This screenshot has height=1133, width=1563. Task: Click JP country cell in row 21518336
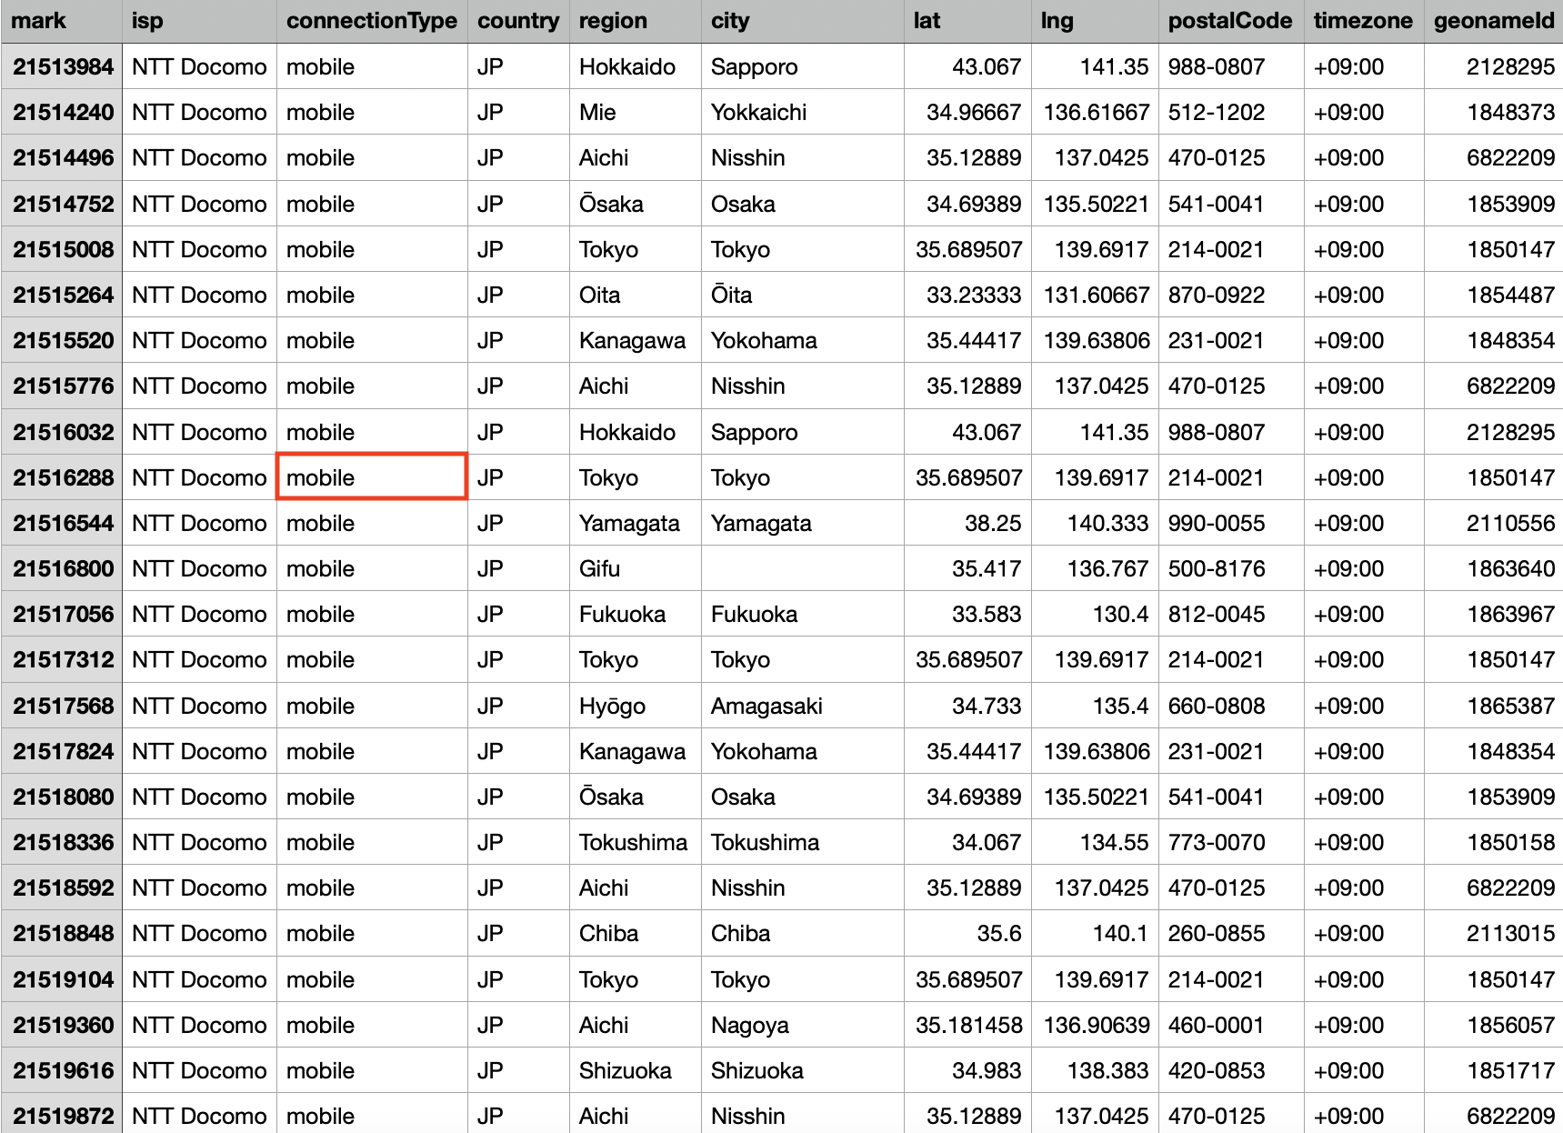pos(518,842)
